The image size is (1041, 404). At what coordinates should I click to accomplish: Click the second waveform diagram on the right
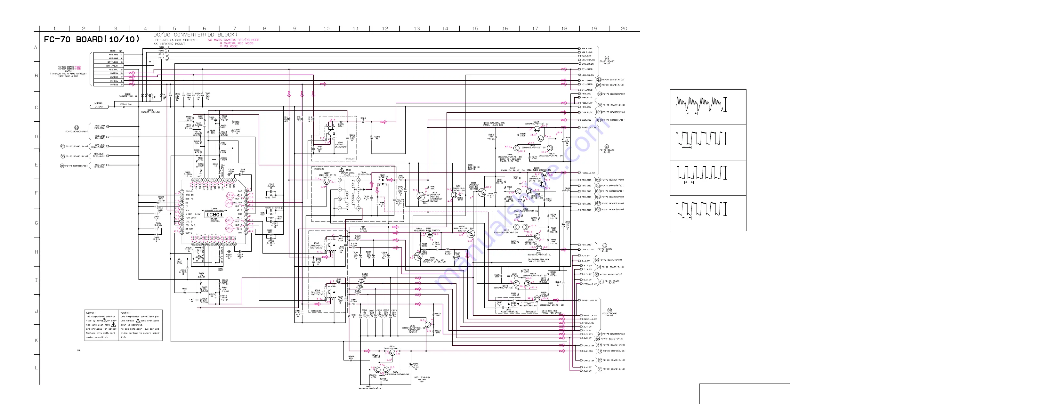pyautogui.click(x=708, y=142)
